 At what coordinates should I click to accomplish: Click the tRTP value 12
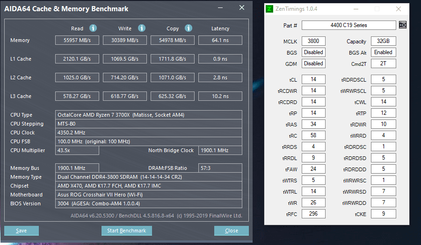click(x=384, y=113)
